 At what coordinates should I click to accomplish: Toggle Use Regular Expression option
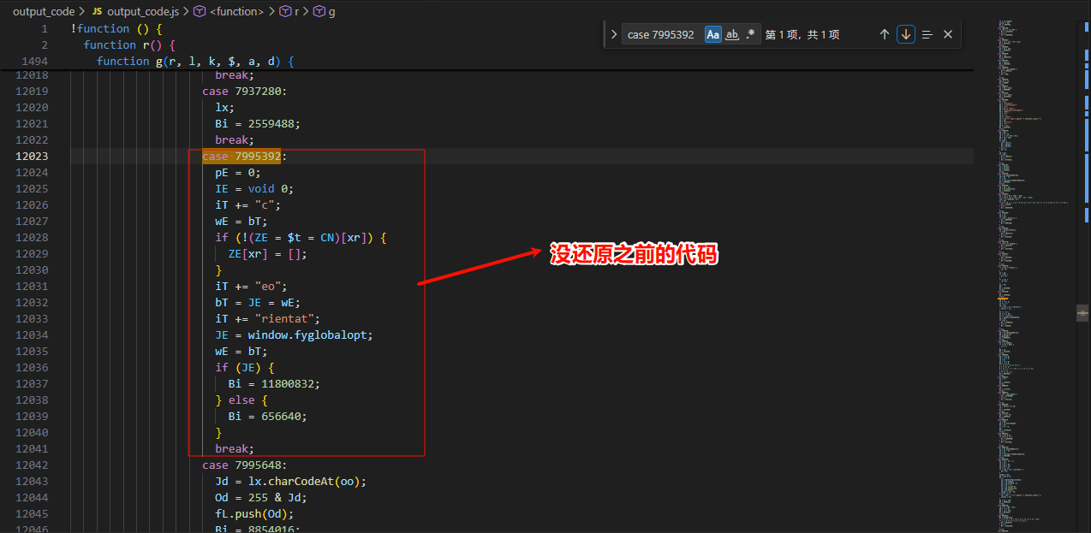[x=751, y=34]
